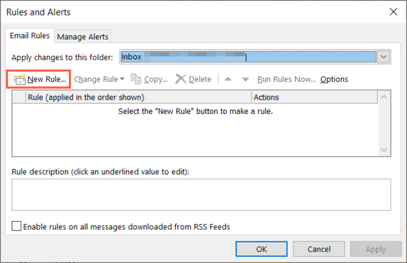Click inside the Rule description box
This screenshot has width=407, height=263.
[x=200, y=194]
